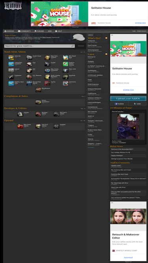The width and height of the screenshot is (148, 263).
Task: Click the Login link
Action: (x=134, y=31)
